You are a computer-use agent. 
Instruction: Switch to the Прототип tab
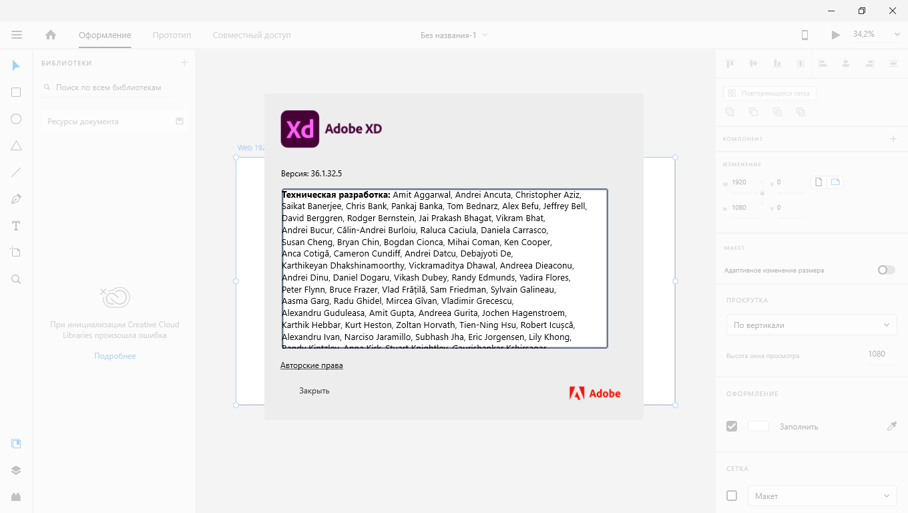tap(172, 35)
